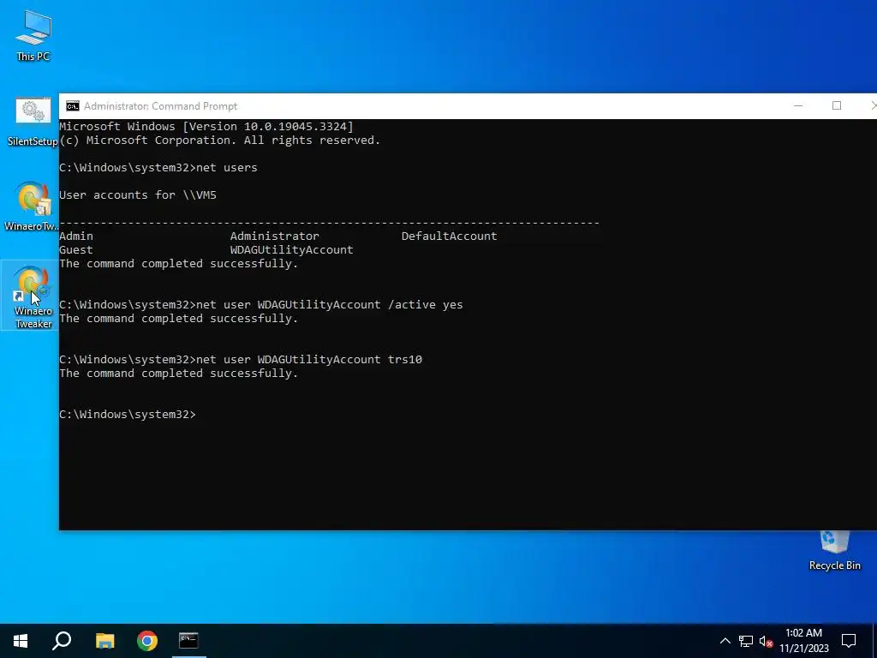Open the clock showing 1:02 AM
This screenshot has width=877, height=658.
tap(804, 641)
